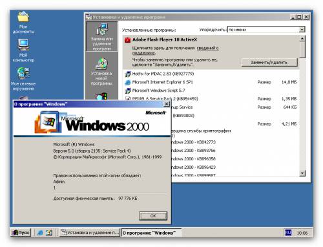Click the program list scroll up arrow
The image size is (323, 247).
[302, 38]
